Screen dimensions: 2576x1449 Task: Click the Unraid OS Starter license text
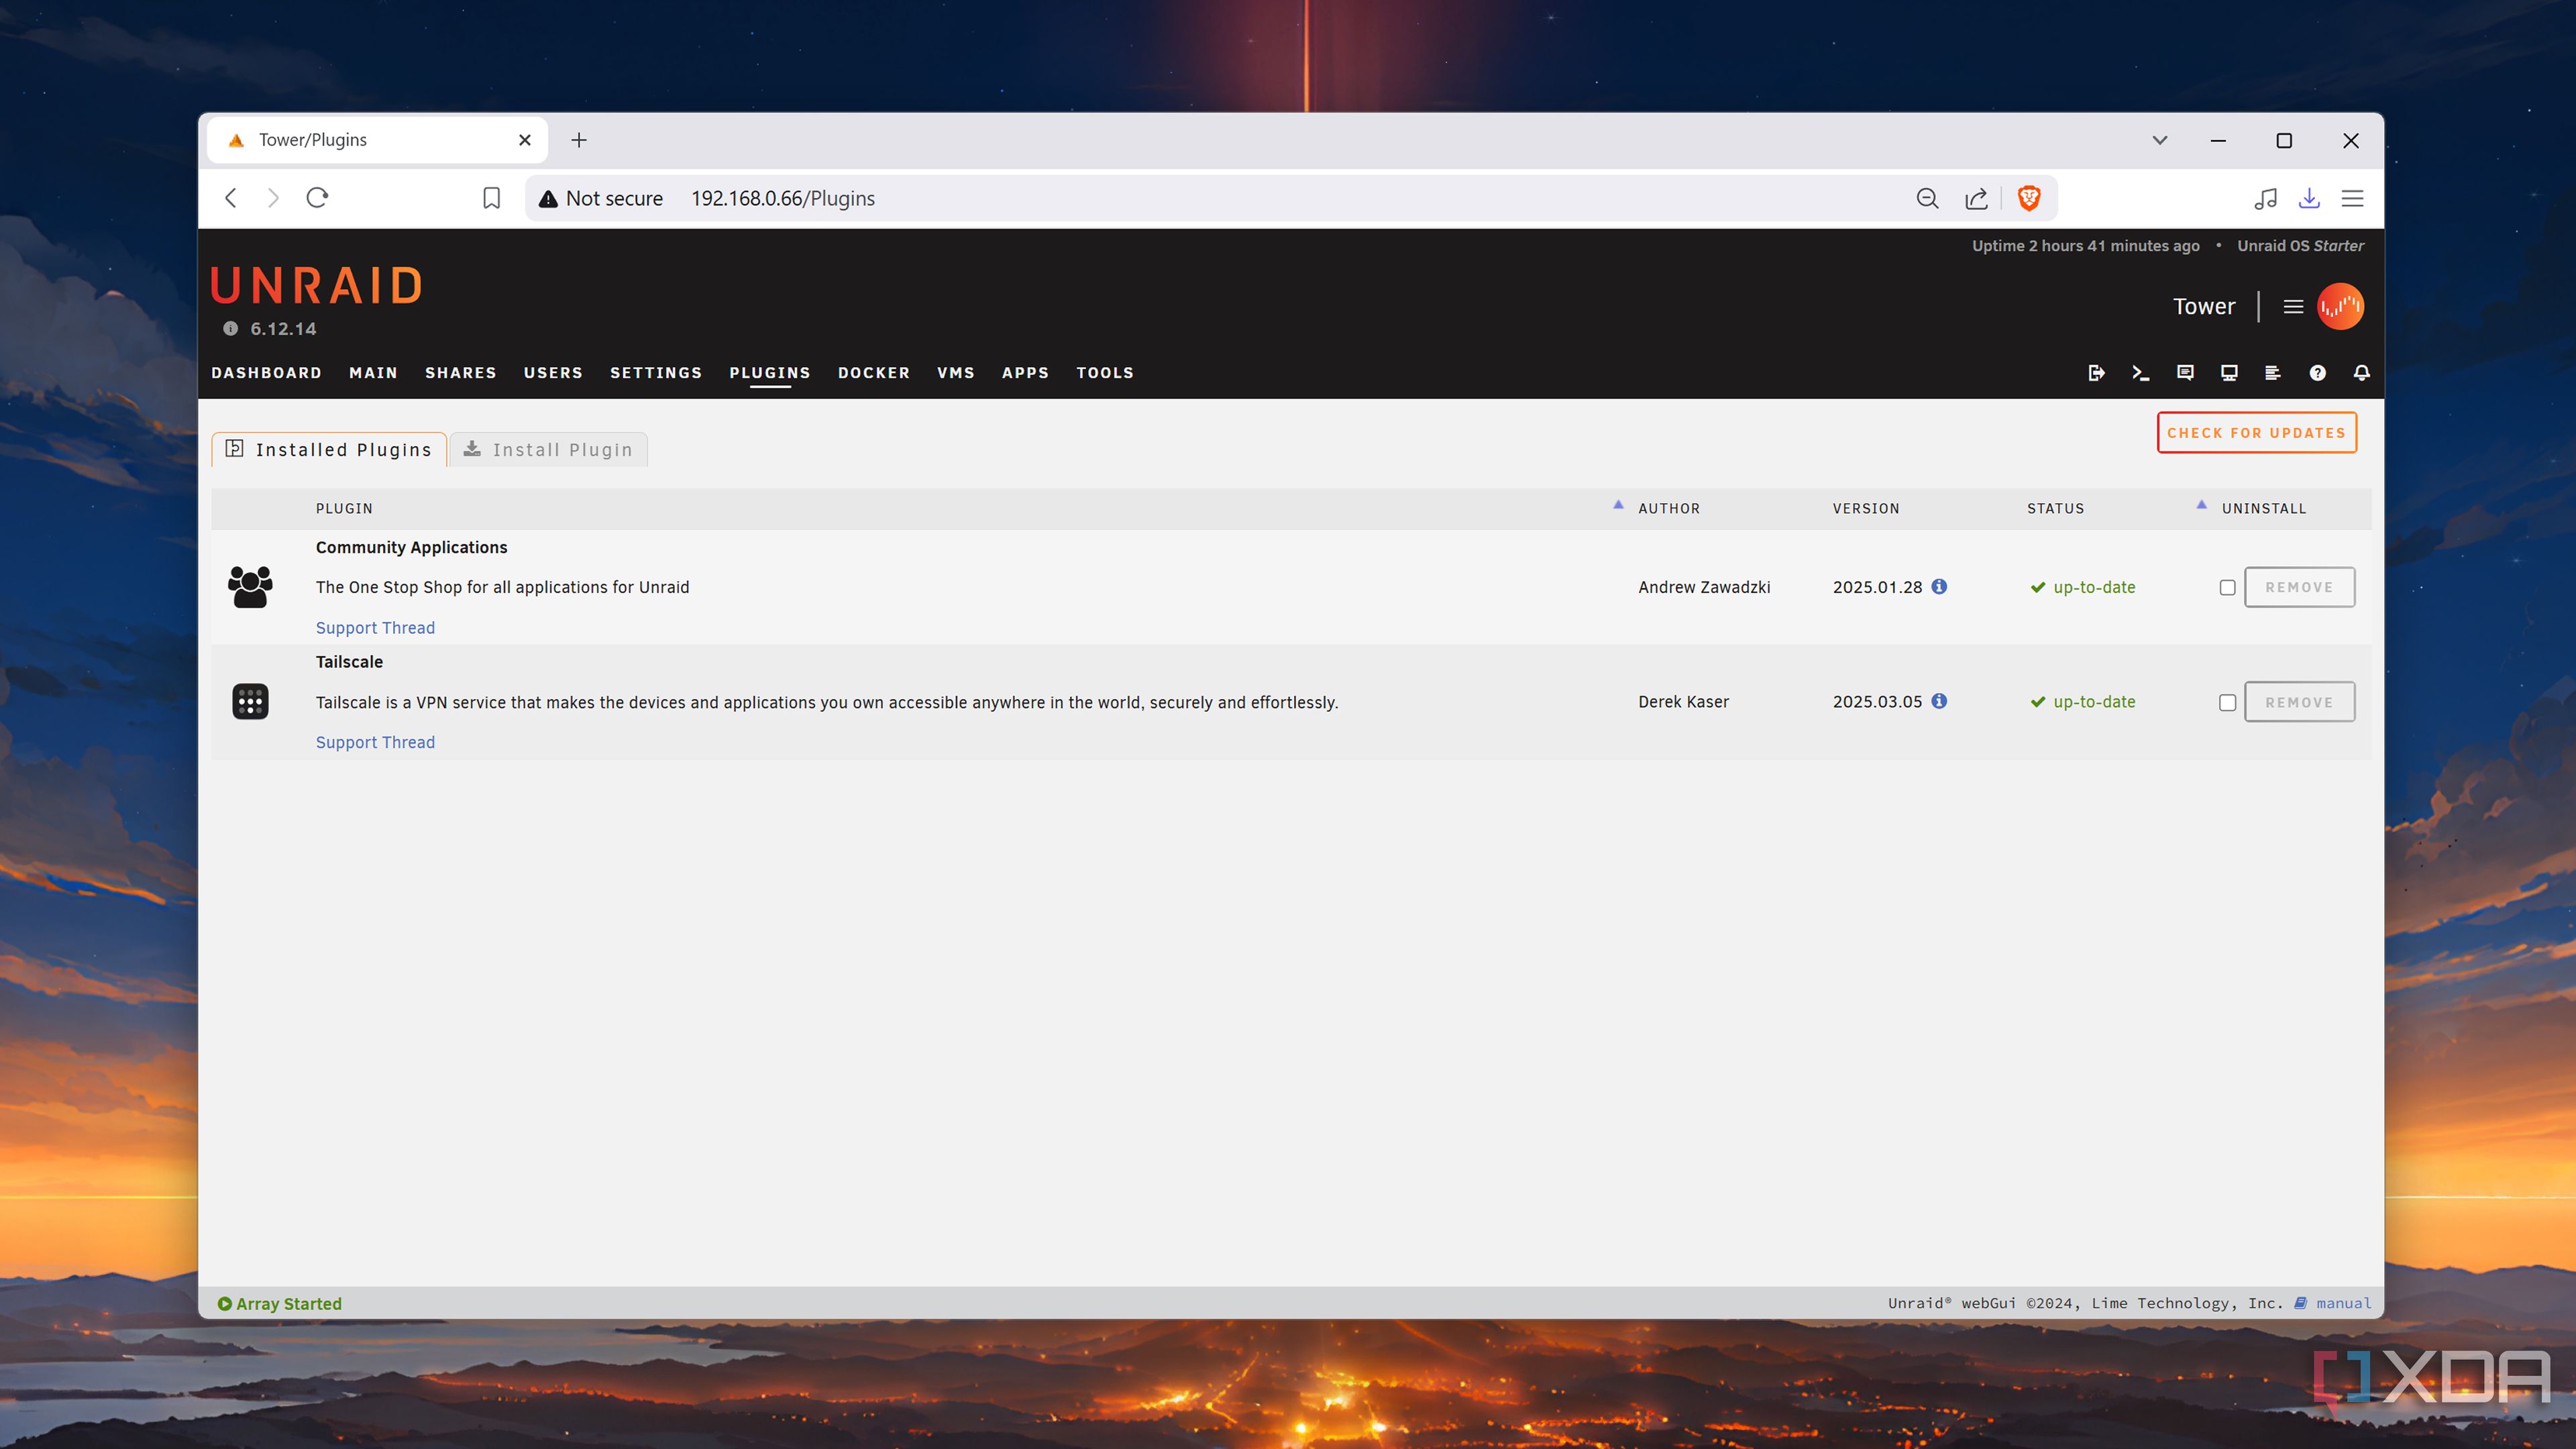point(2300,246)
